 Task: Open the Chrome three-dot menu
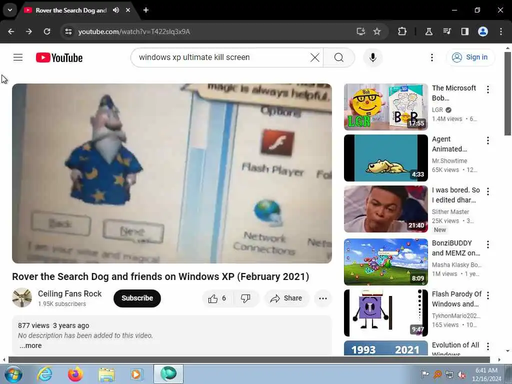click(501, 31)
